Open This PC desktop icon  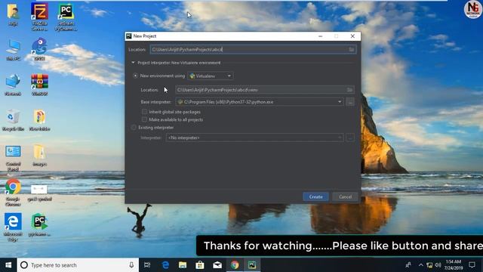coord(13,50)
